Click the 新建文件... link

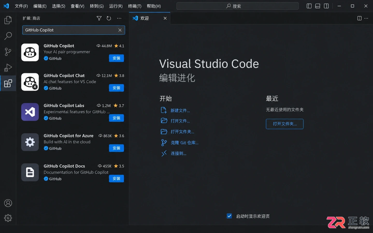tap(180, 110)
